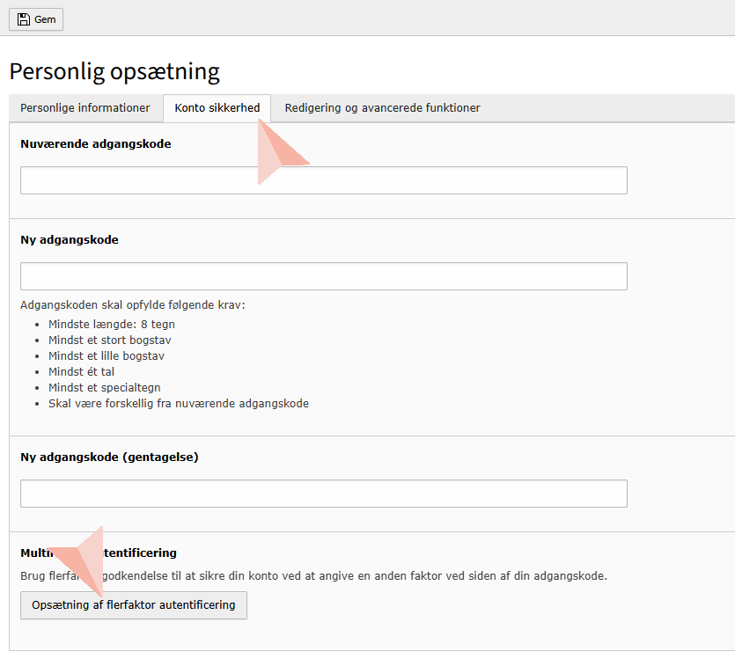
Task: Click the 'Mindst et specialtegn' requirement
Action: pos(104,388)
